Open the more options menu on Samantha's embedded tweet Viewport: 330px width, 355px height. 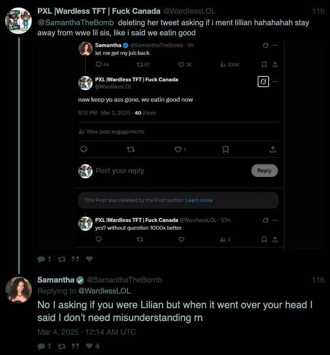click(275, 46)
